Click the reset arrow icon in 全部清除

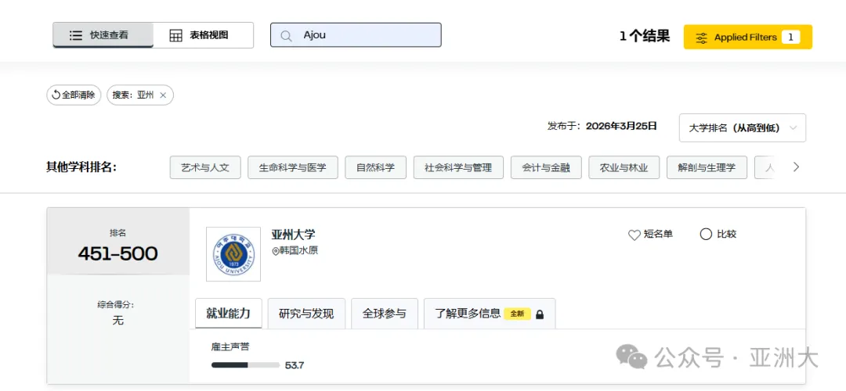pyautogui.click(x=56, y=95)
